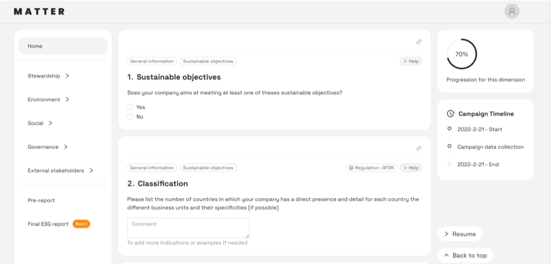Open the user profile avatar icon
This screenshot has height=264, width=551.
coord(512,11)
